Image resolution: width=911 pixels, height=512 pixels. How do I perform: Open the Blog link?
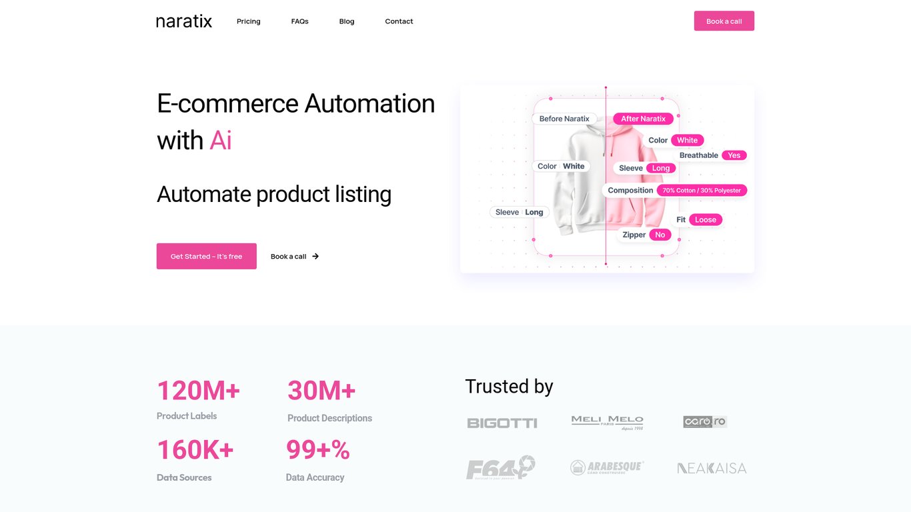pyautogui.click(x=347, y=21)
